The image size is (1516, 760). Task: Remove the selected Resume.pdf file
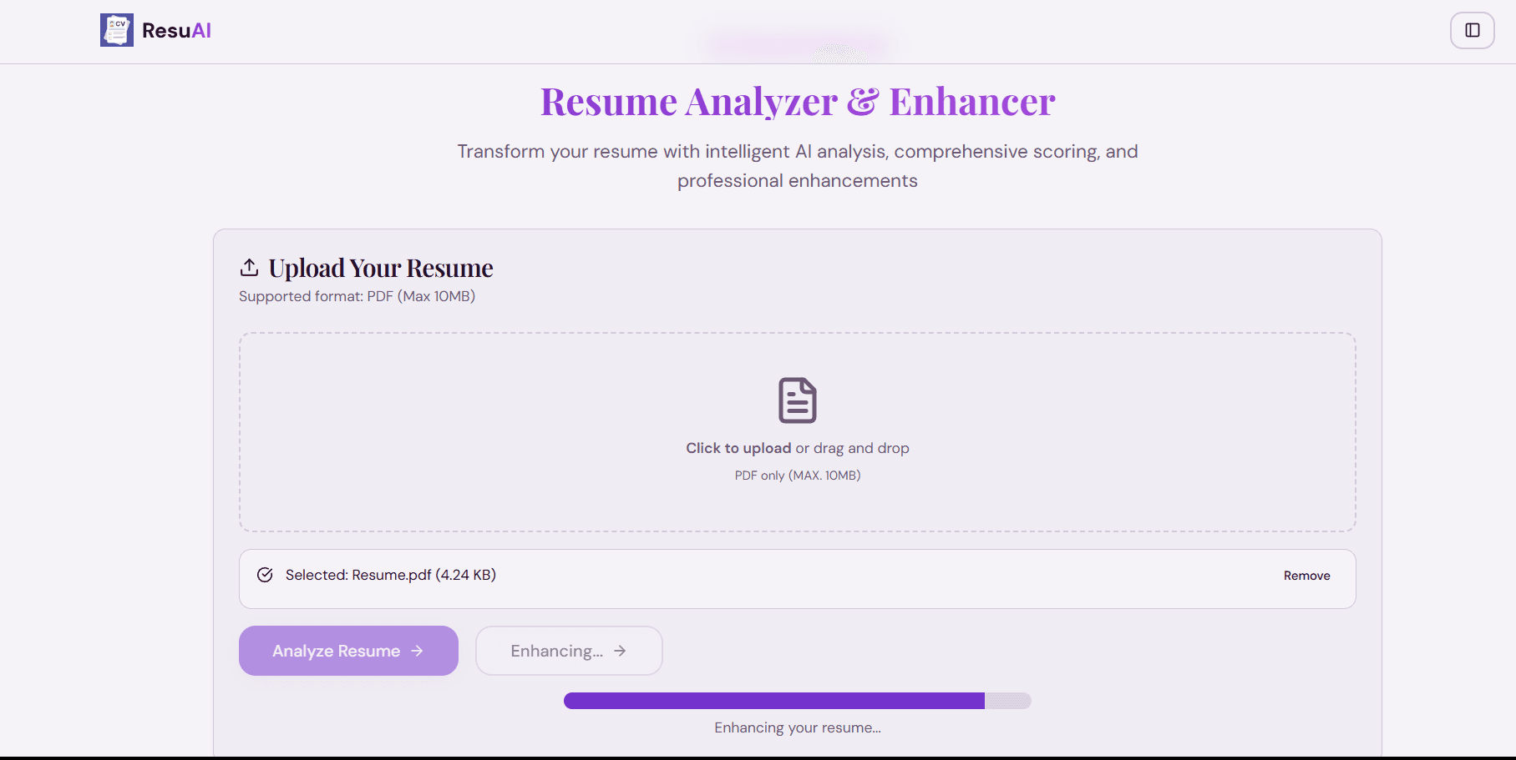(x=1306, y=575)
